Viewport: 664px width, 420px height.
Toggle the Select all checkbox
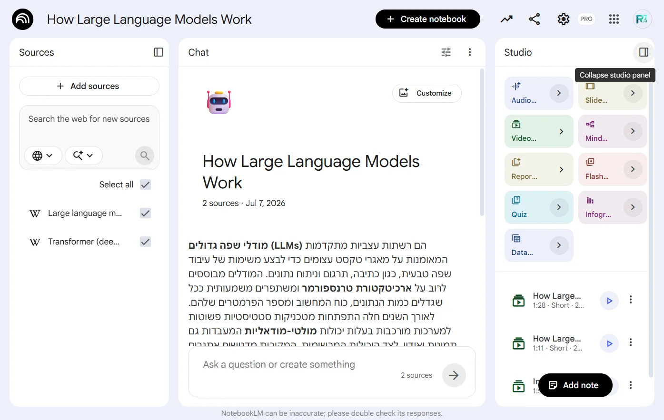tap(146, 185)
